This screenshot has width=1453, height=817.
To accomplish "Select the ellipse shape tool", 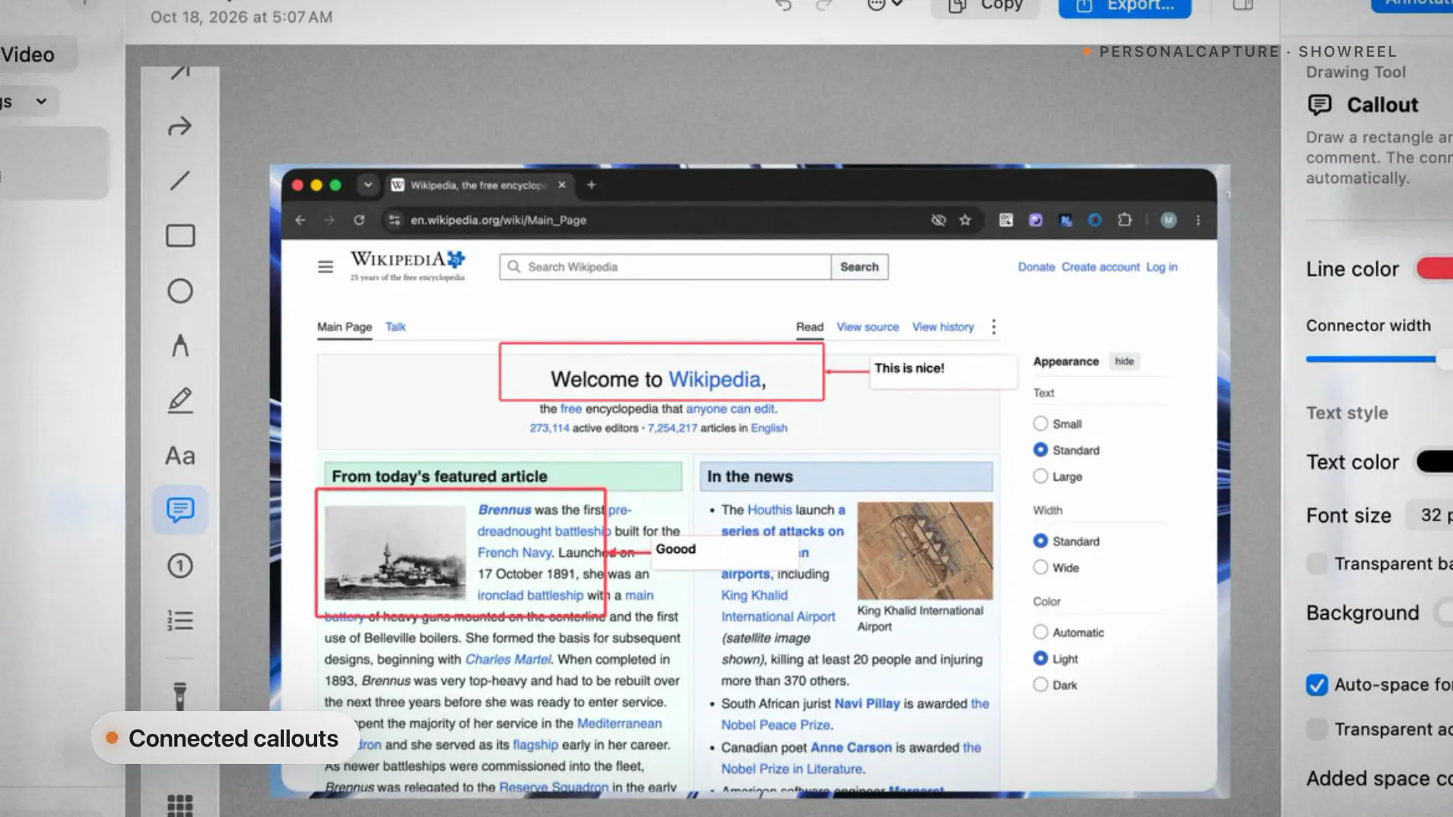I will pos(180,291).
